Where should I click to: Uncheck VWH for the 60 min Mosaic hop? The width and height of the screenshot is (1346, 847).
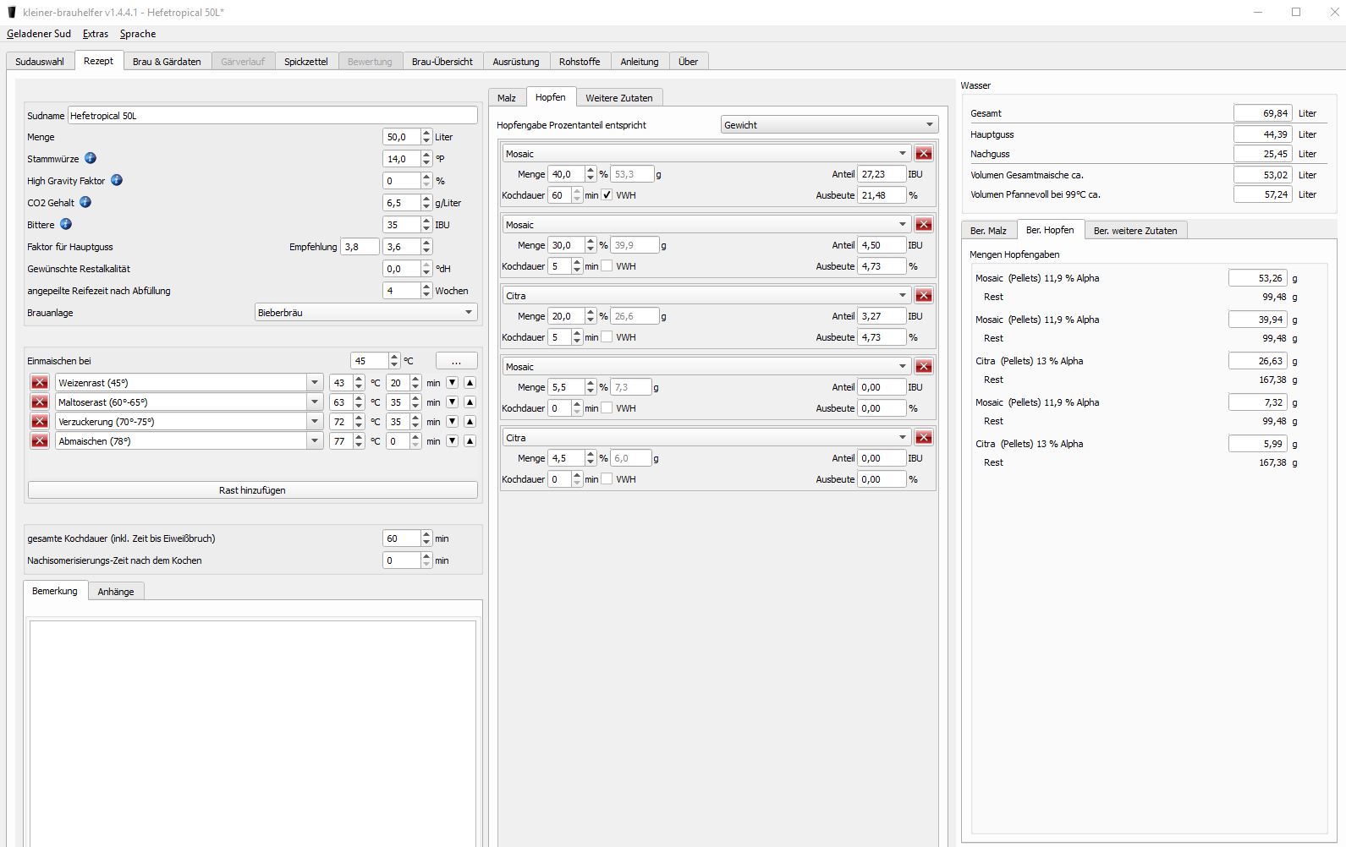(x=607, y=195)
